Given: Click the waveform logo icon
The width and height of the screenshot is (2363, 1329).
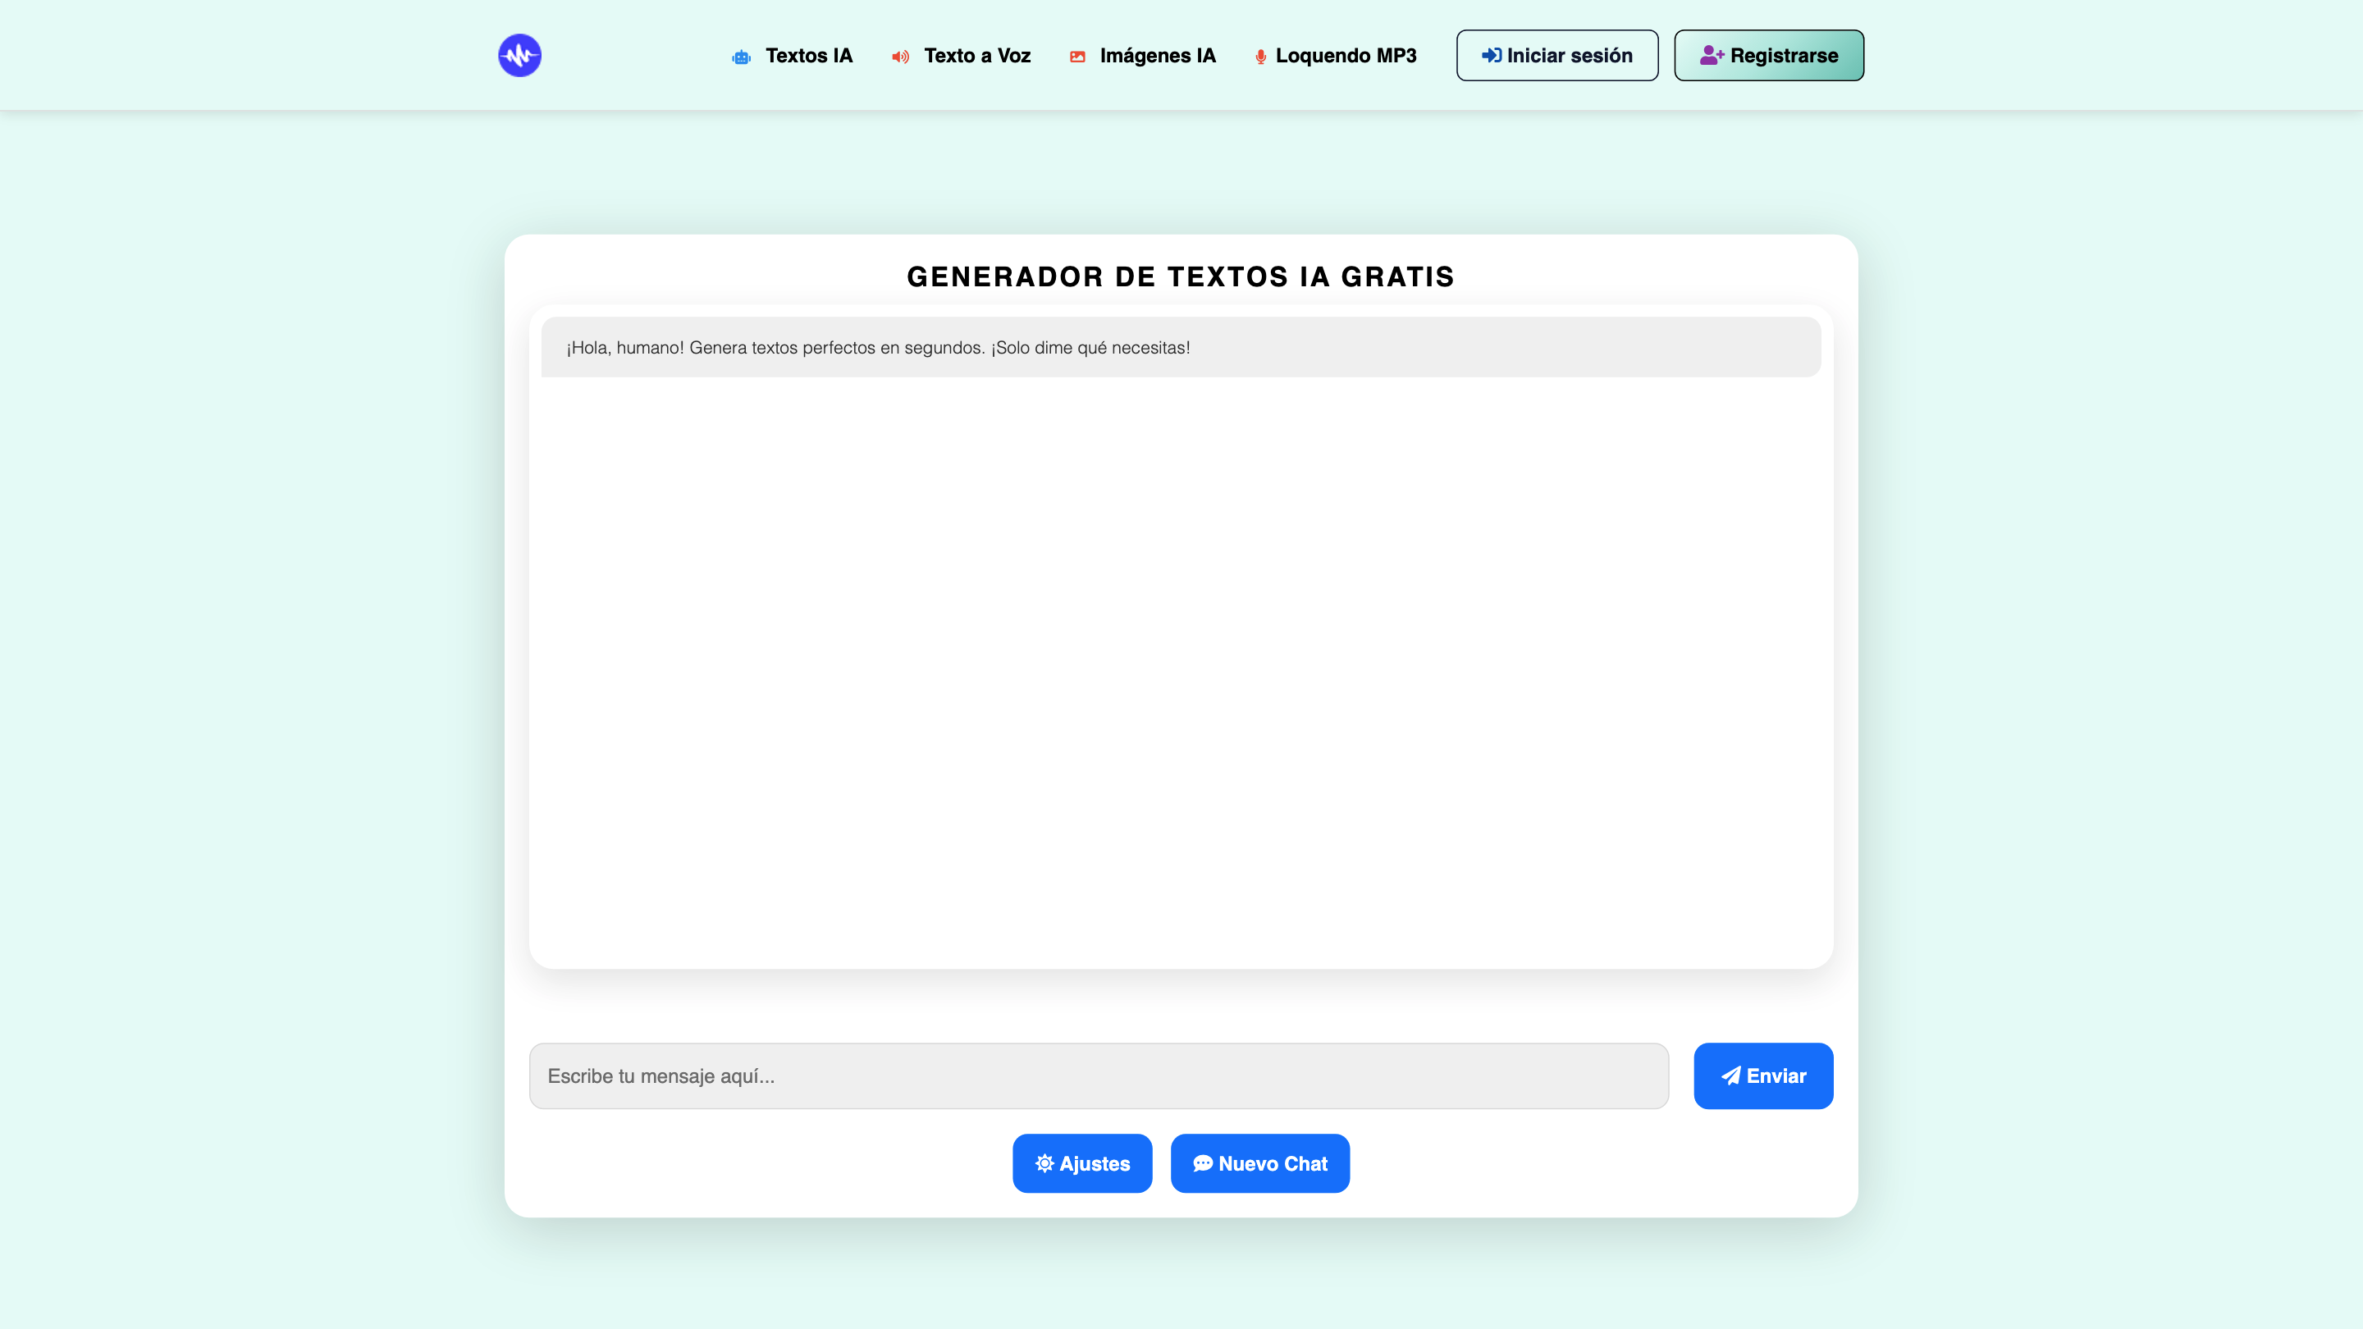Looking at the screenshot, I should (519, 55).
